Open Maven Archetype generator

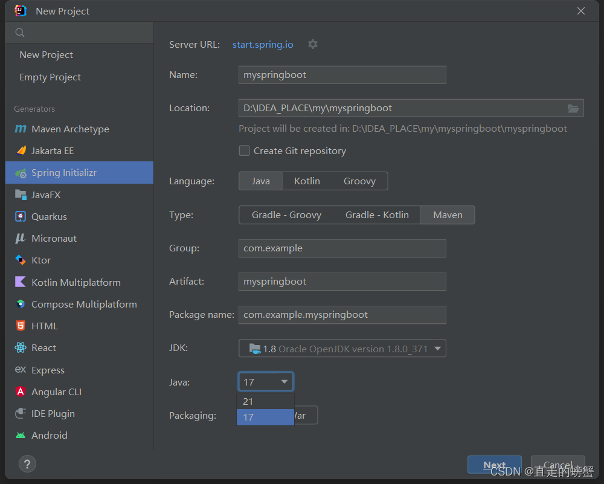(79, 129)
